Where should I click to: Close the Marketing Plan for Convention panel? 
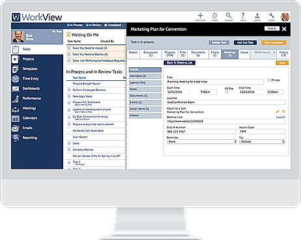[x=284, y=29]
